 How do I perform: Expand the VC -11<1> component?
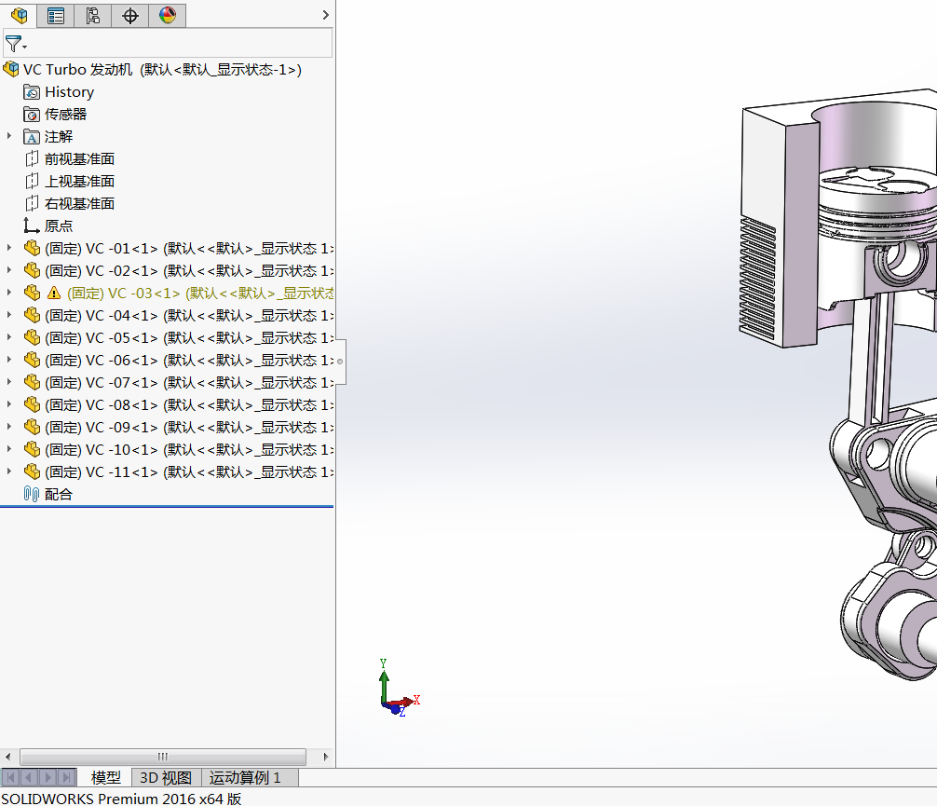9,471
